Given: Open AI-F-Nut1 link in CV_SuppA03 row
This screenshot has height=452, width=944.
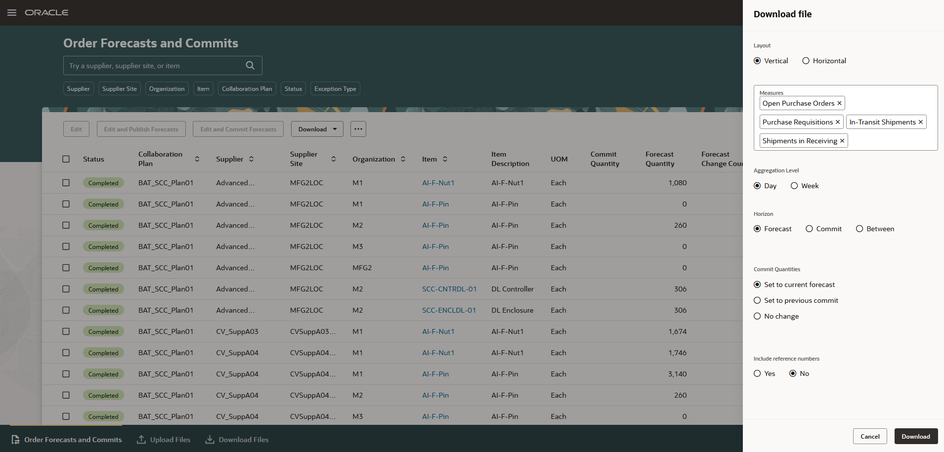Looking at the screenshot, I should 438,331.
